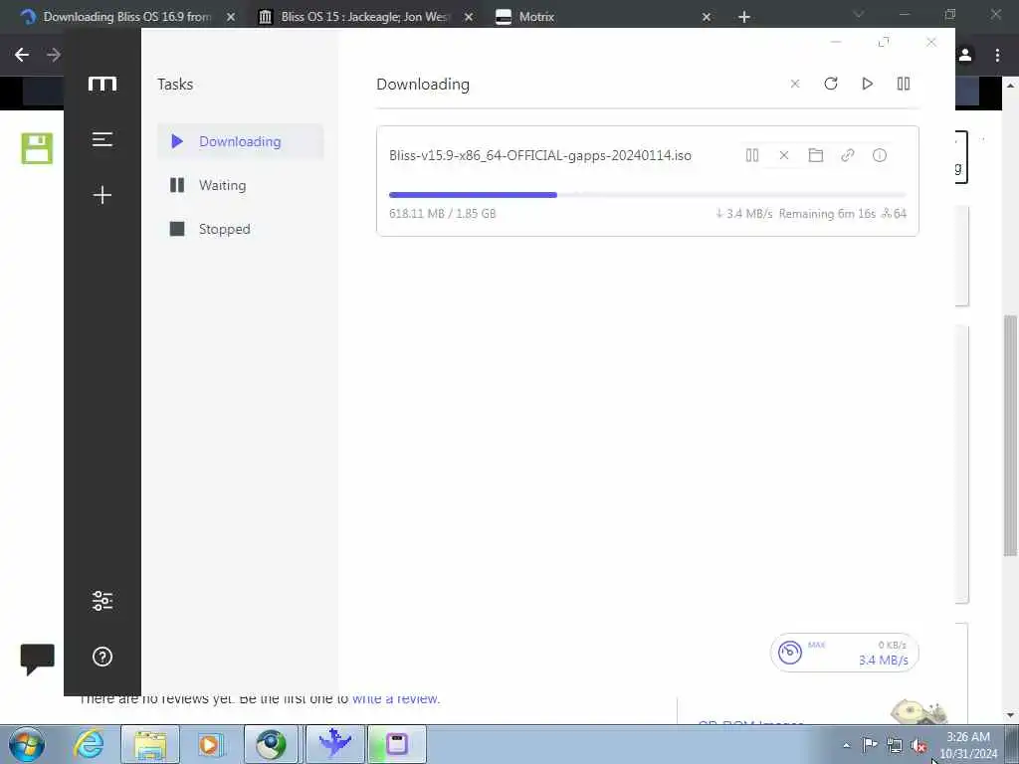Image resolution: width=1019 pixels, height=764 pixels.
Task: Refresh the task list
Action: click(x=831, y=84)
